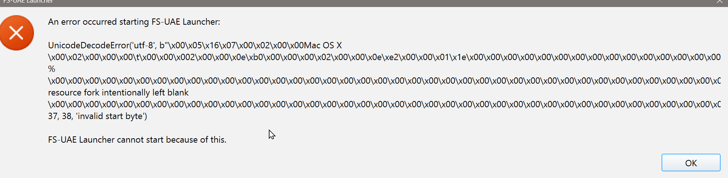The width and height of the screenshot is (728, 178).
Task: Click the "37, 38" position numbers
Action: tap(60, 116)
